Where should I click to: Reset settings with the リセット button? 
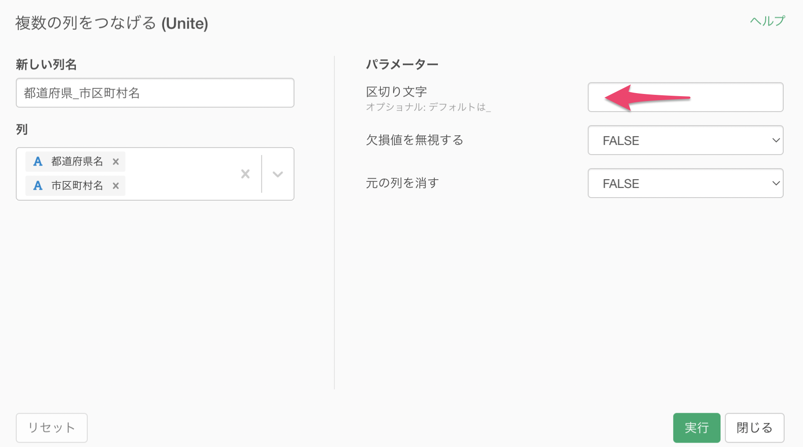52,428
